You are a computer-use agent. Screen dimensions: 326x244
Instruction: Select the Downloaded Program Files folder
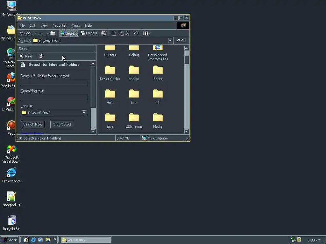point(158,53)
